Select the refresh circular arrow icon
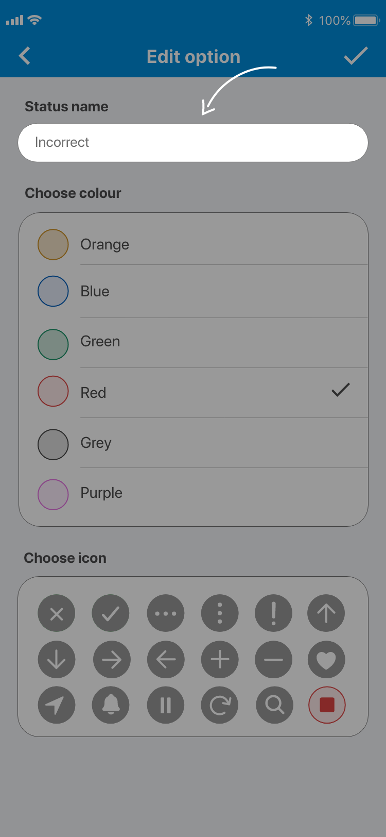Screen dimensions: 386x837 220,705
